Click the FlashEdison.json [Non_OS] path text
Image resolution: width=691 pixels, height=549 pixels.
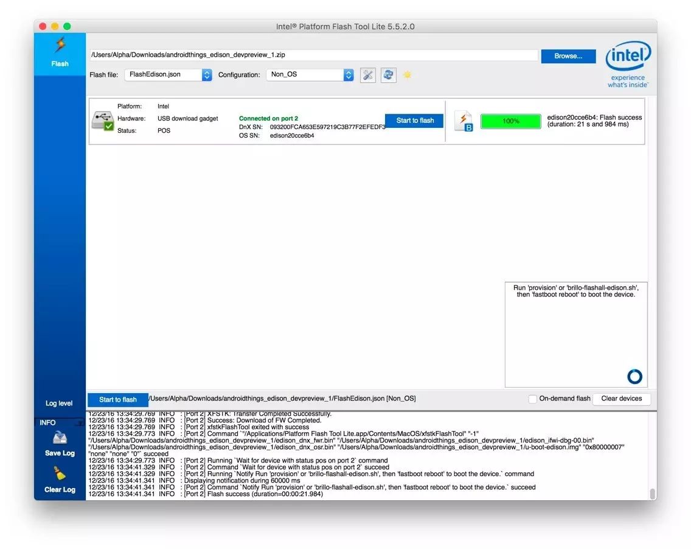click(x=282, y=398)
